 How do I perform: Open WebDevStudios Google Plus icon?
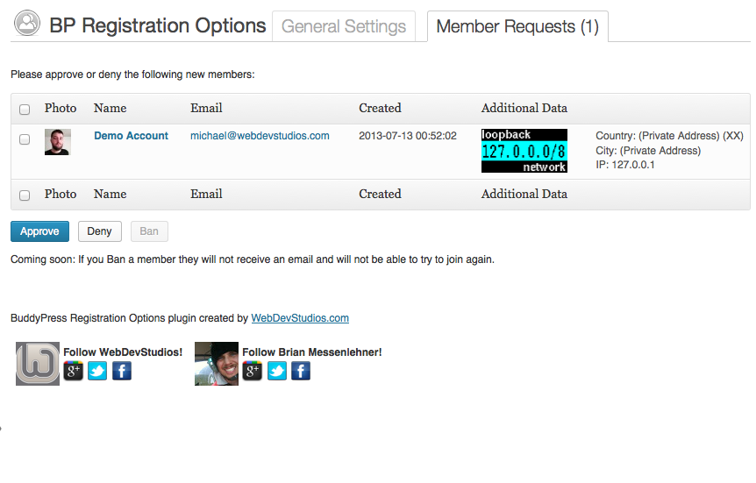pos(74,371)
